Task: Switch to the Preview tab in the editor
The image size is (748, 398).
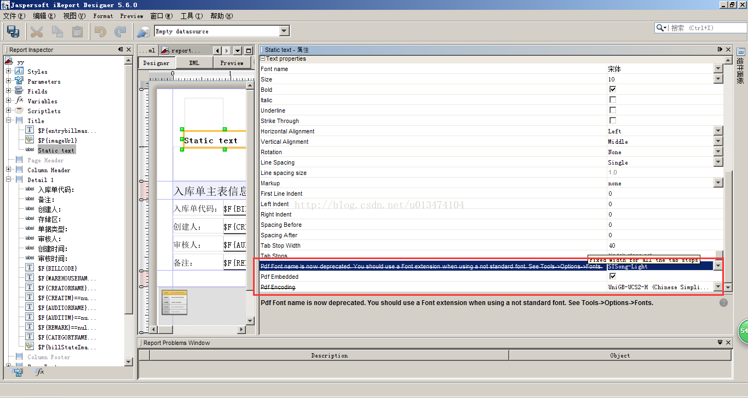Action: point(232,63)
